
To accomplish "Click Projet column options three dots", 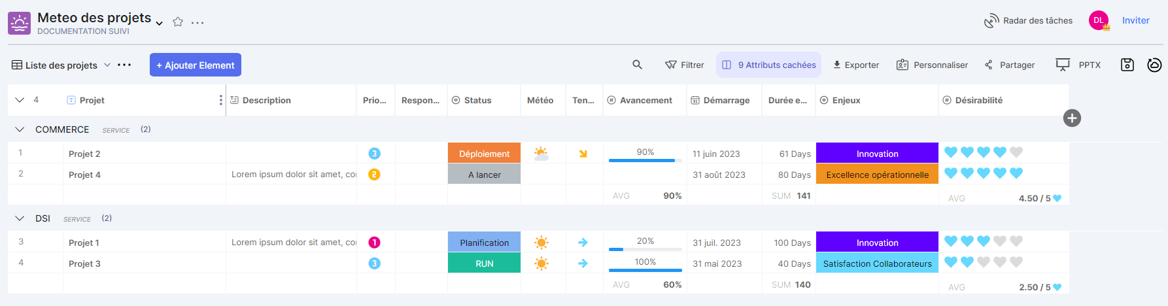I will (x=220, y=100).
